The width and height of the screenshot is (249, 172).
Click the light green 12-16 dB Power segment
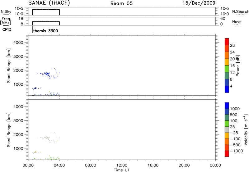227,69
